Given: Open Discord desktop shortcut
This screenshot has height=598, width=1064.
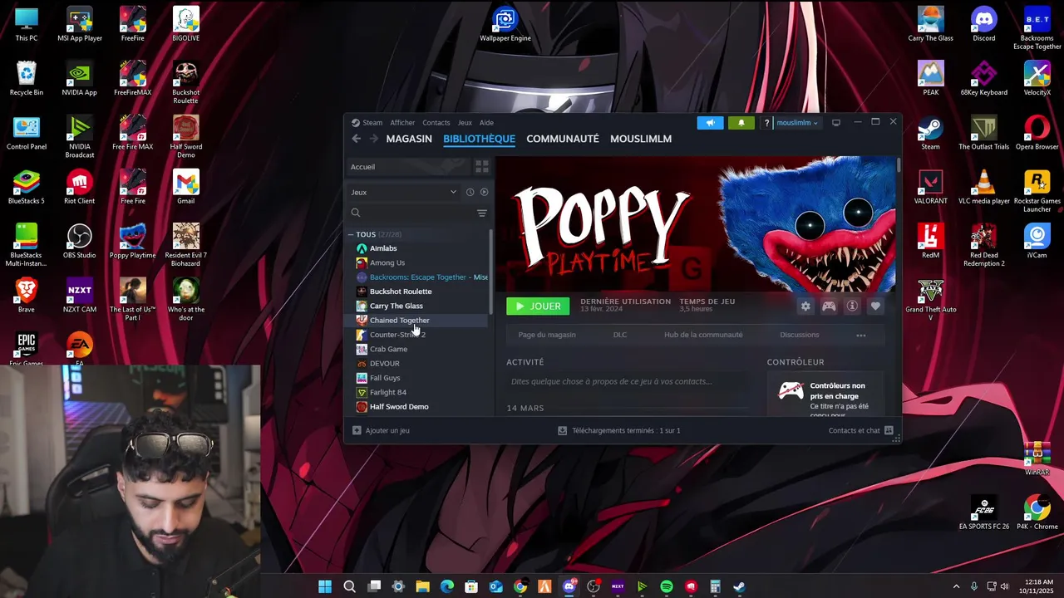Looking at the screenshot, I should pyautogui.click(x=983, y=25).
